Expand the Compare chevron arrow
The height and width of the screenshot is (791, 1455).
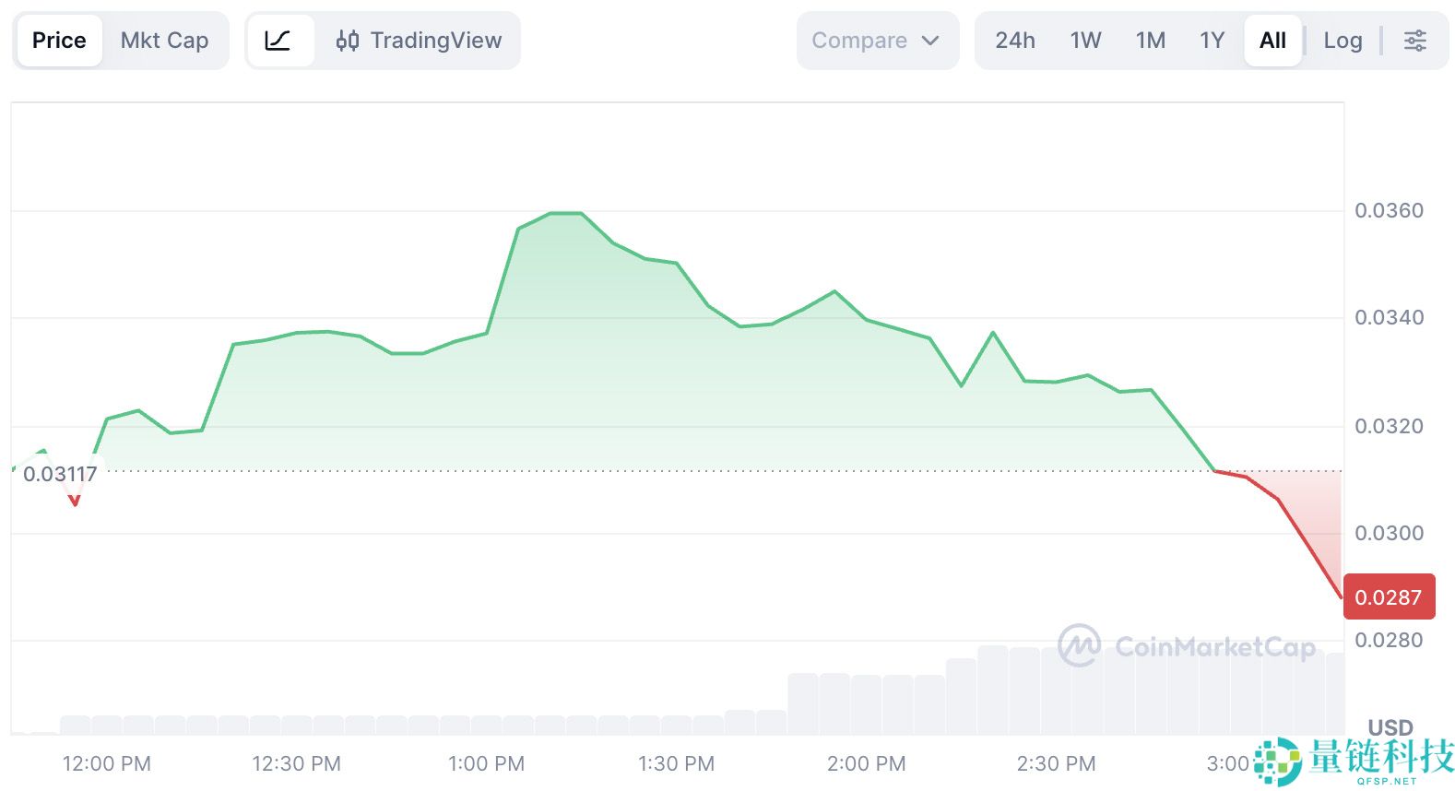(930, 41)
